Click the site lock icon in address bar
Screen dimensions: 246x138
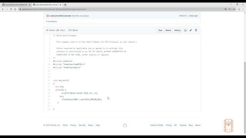point(20,9)
